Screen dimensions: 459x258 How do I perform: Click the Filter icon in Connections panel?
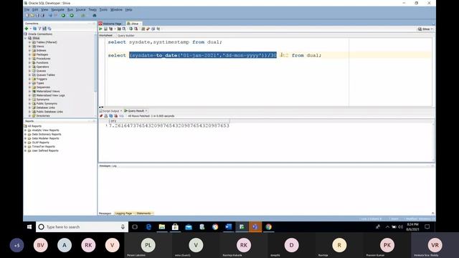(x=39, y=29)
